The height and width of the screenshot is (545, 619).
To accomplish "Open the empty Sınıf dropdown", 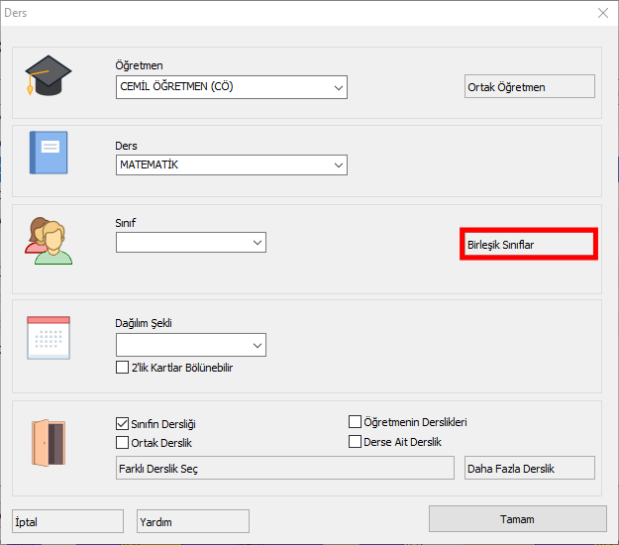I will coord(191,242).
